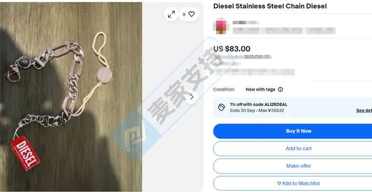Click the blurred seller feedback details

coord(284,31)
